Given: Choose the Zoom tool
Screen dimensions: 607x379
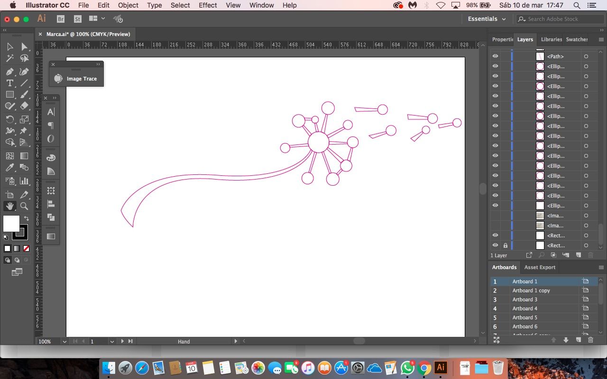Looking at the screenshot, I should click(24, 206).
